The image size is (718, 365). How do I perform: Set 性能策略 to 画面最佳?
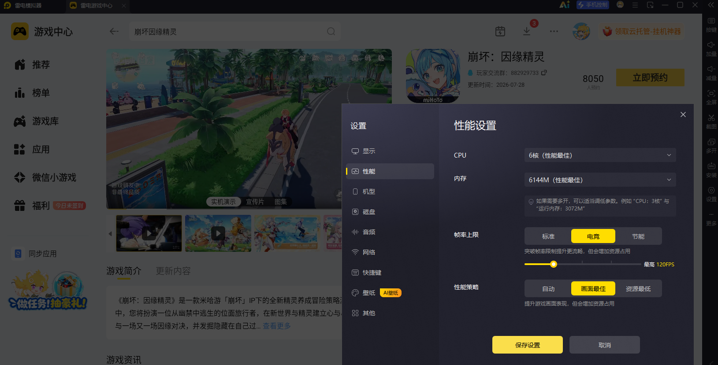(x=593, y=289)
